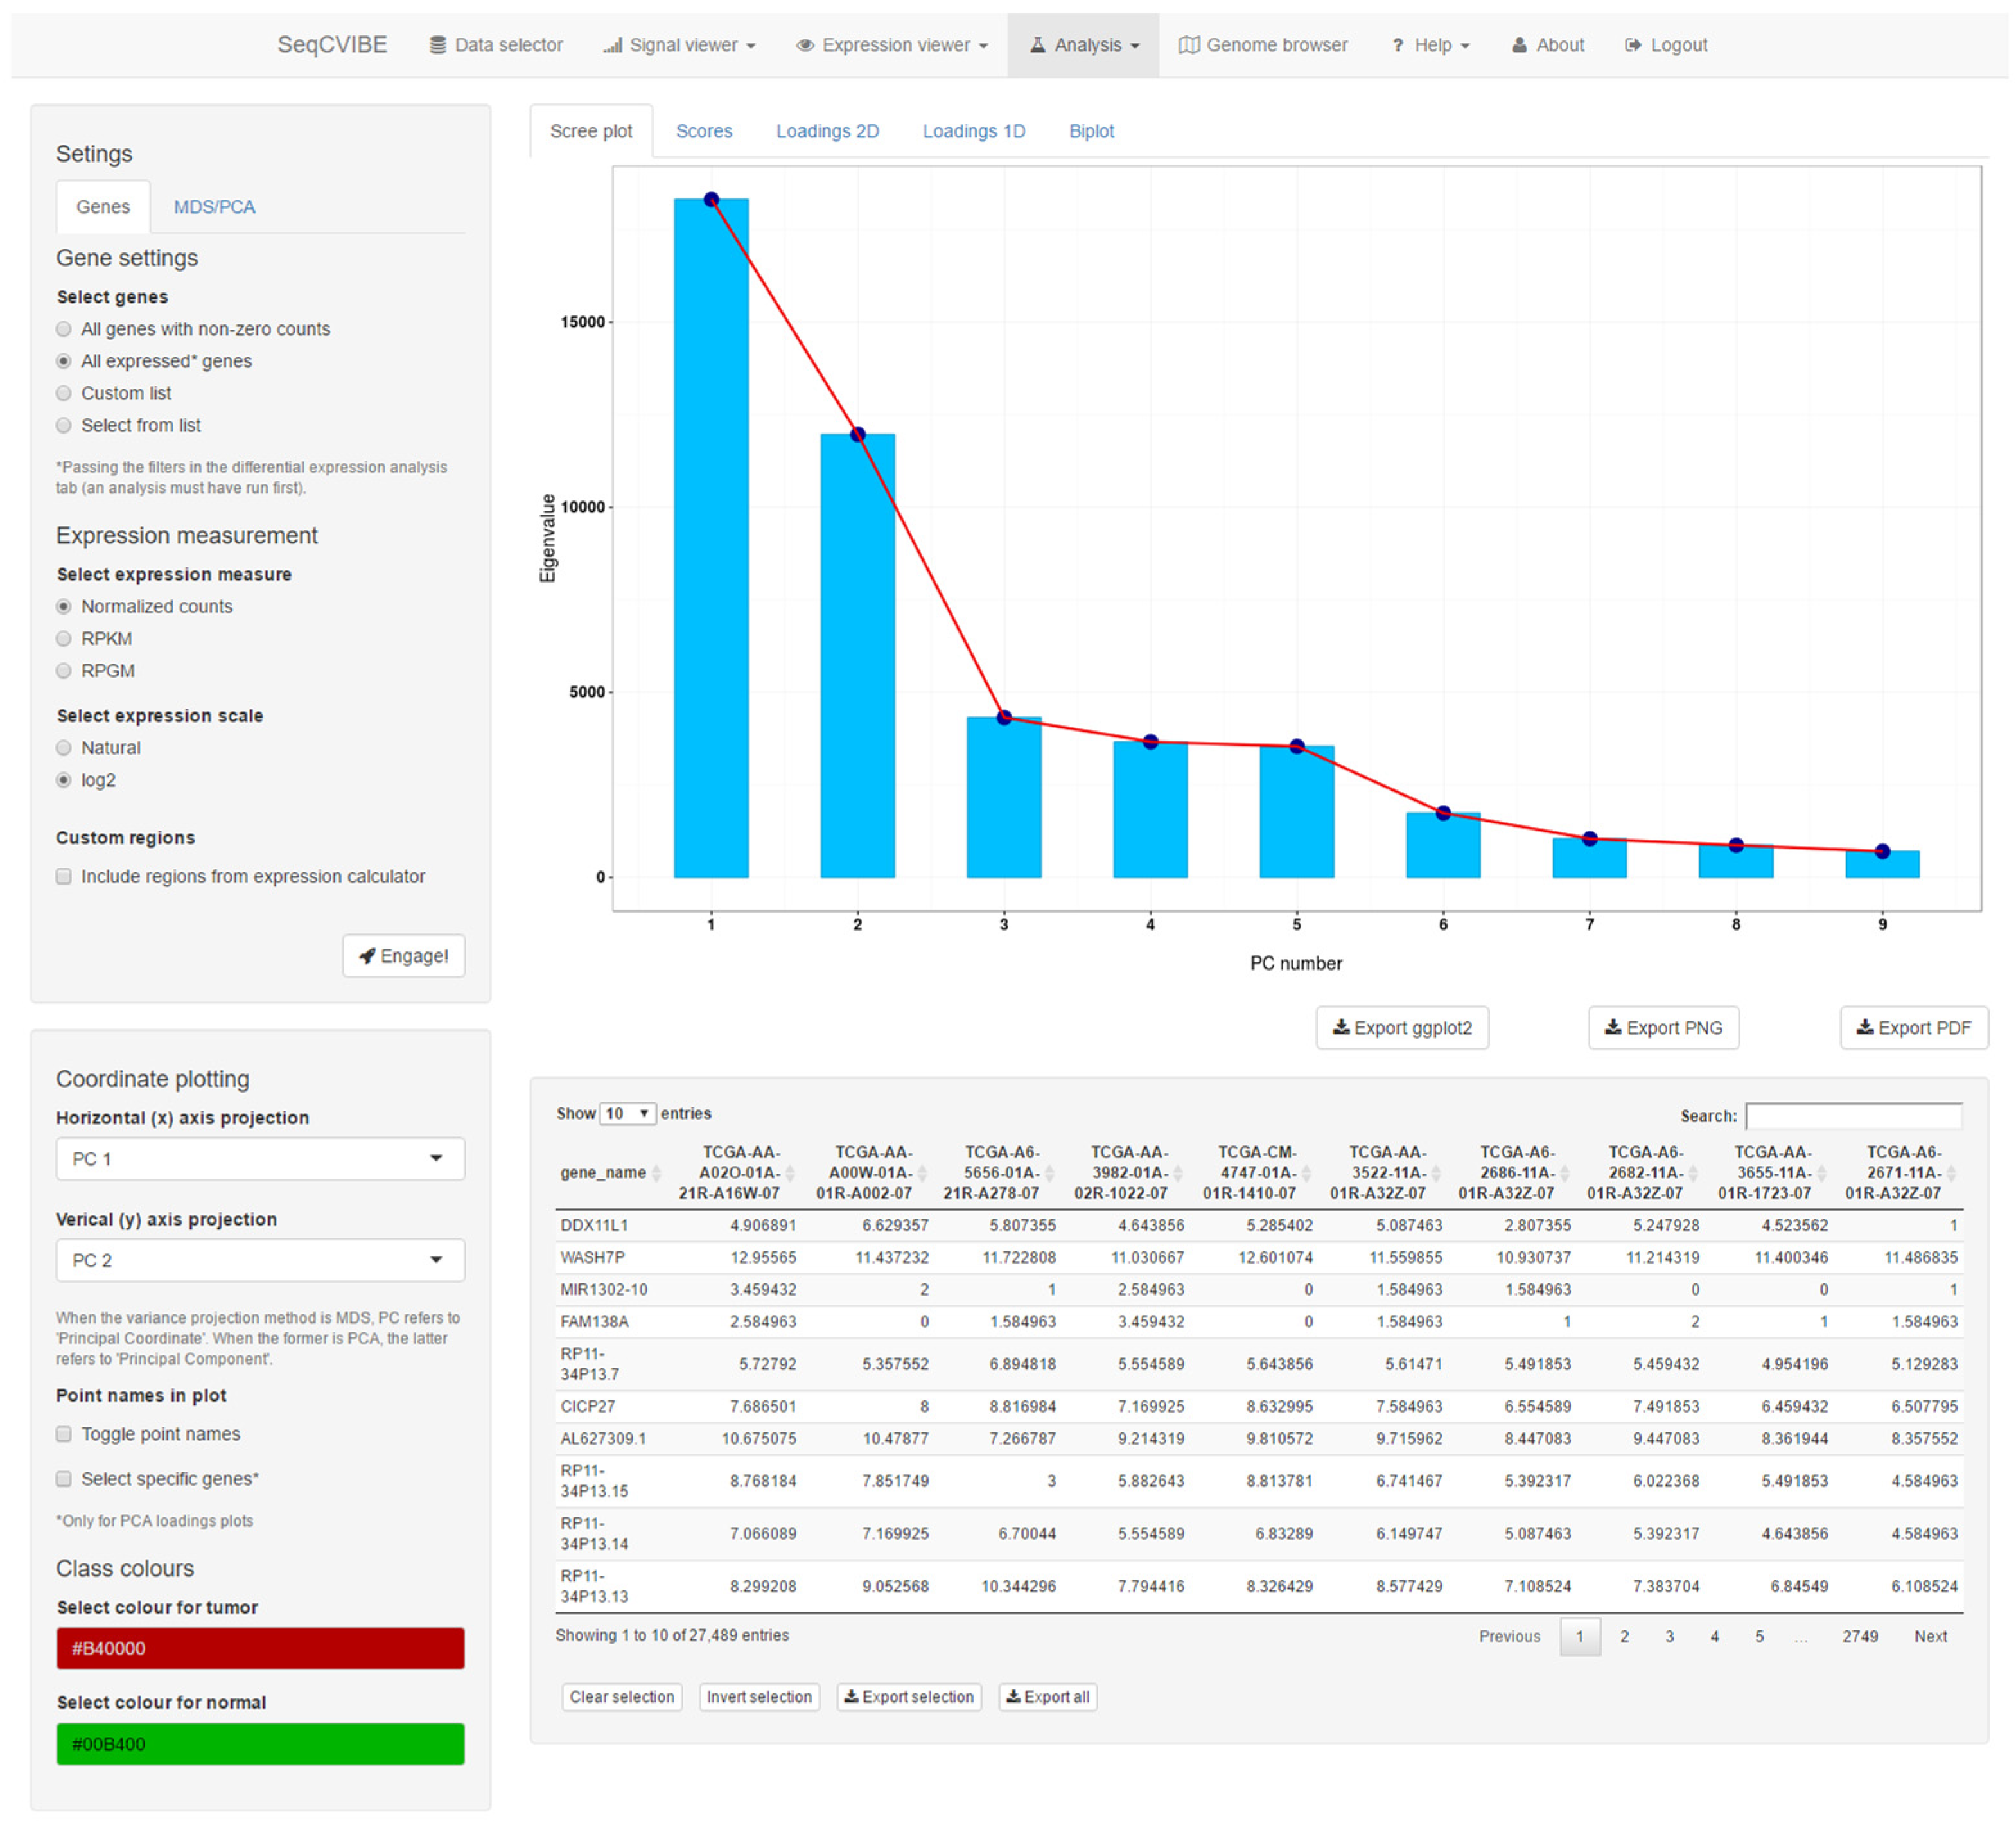
Task: Click the table Search input field
Action: 1853,1115
